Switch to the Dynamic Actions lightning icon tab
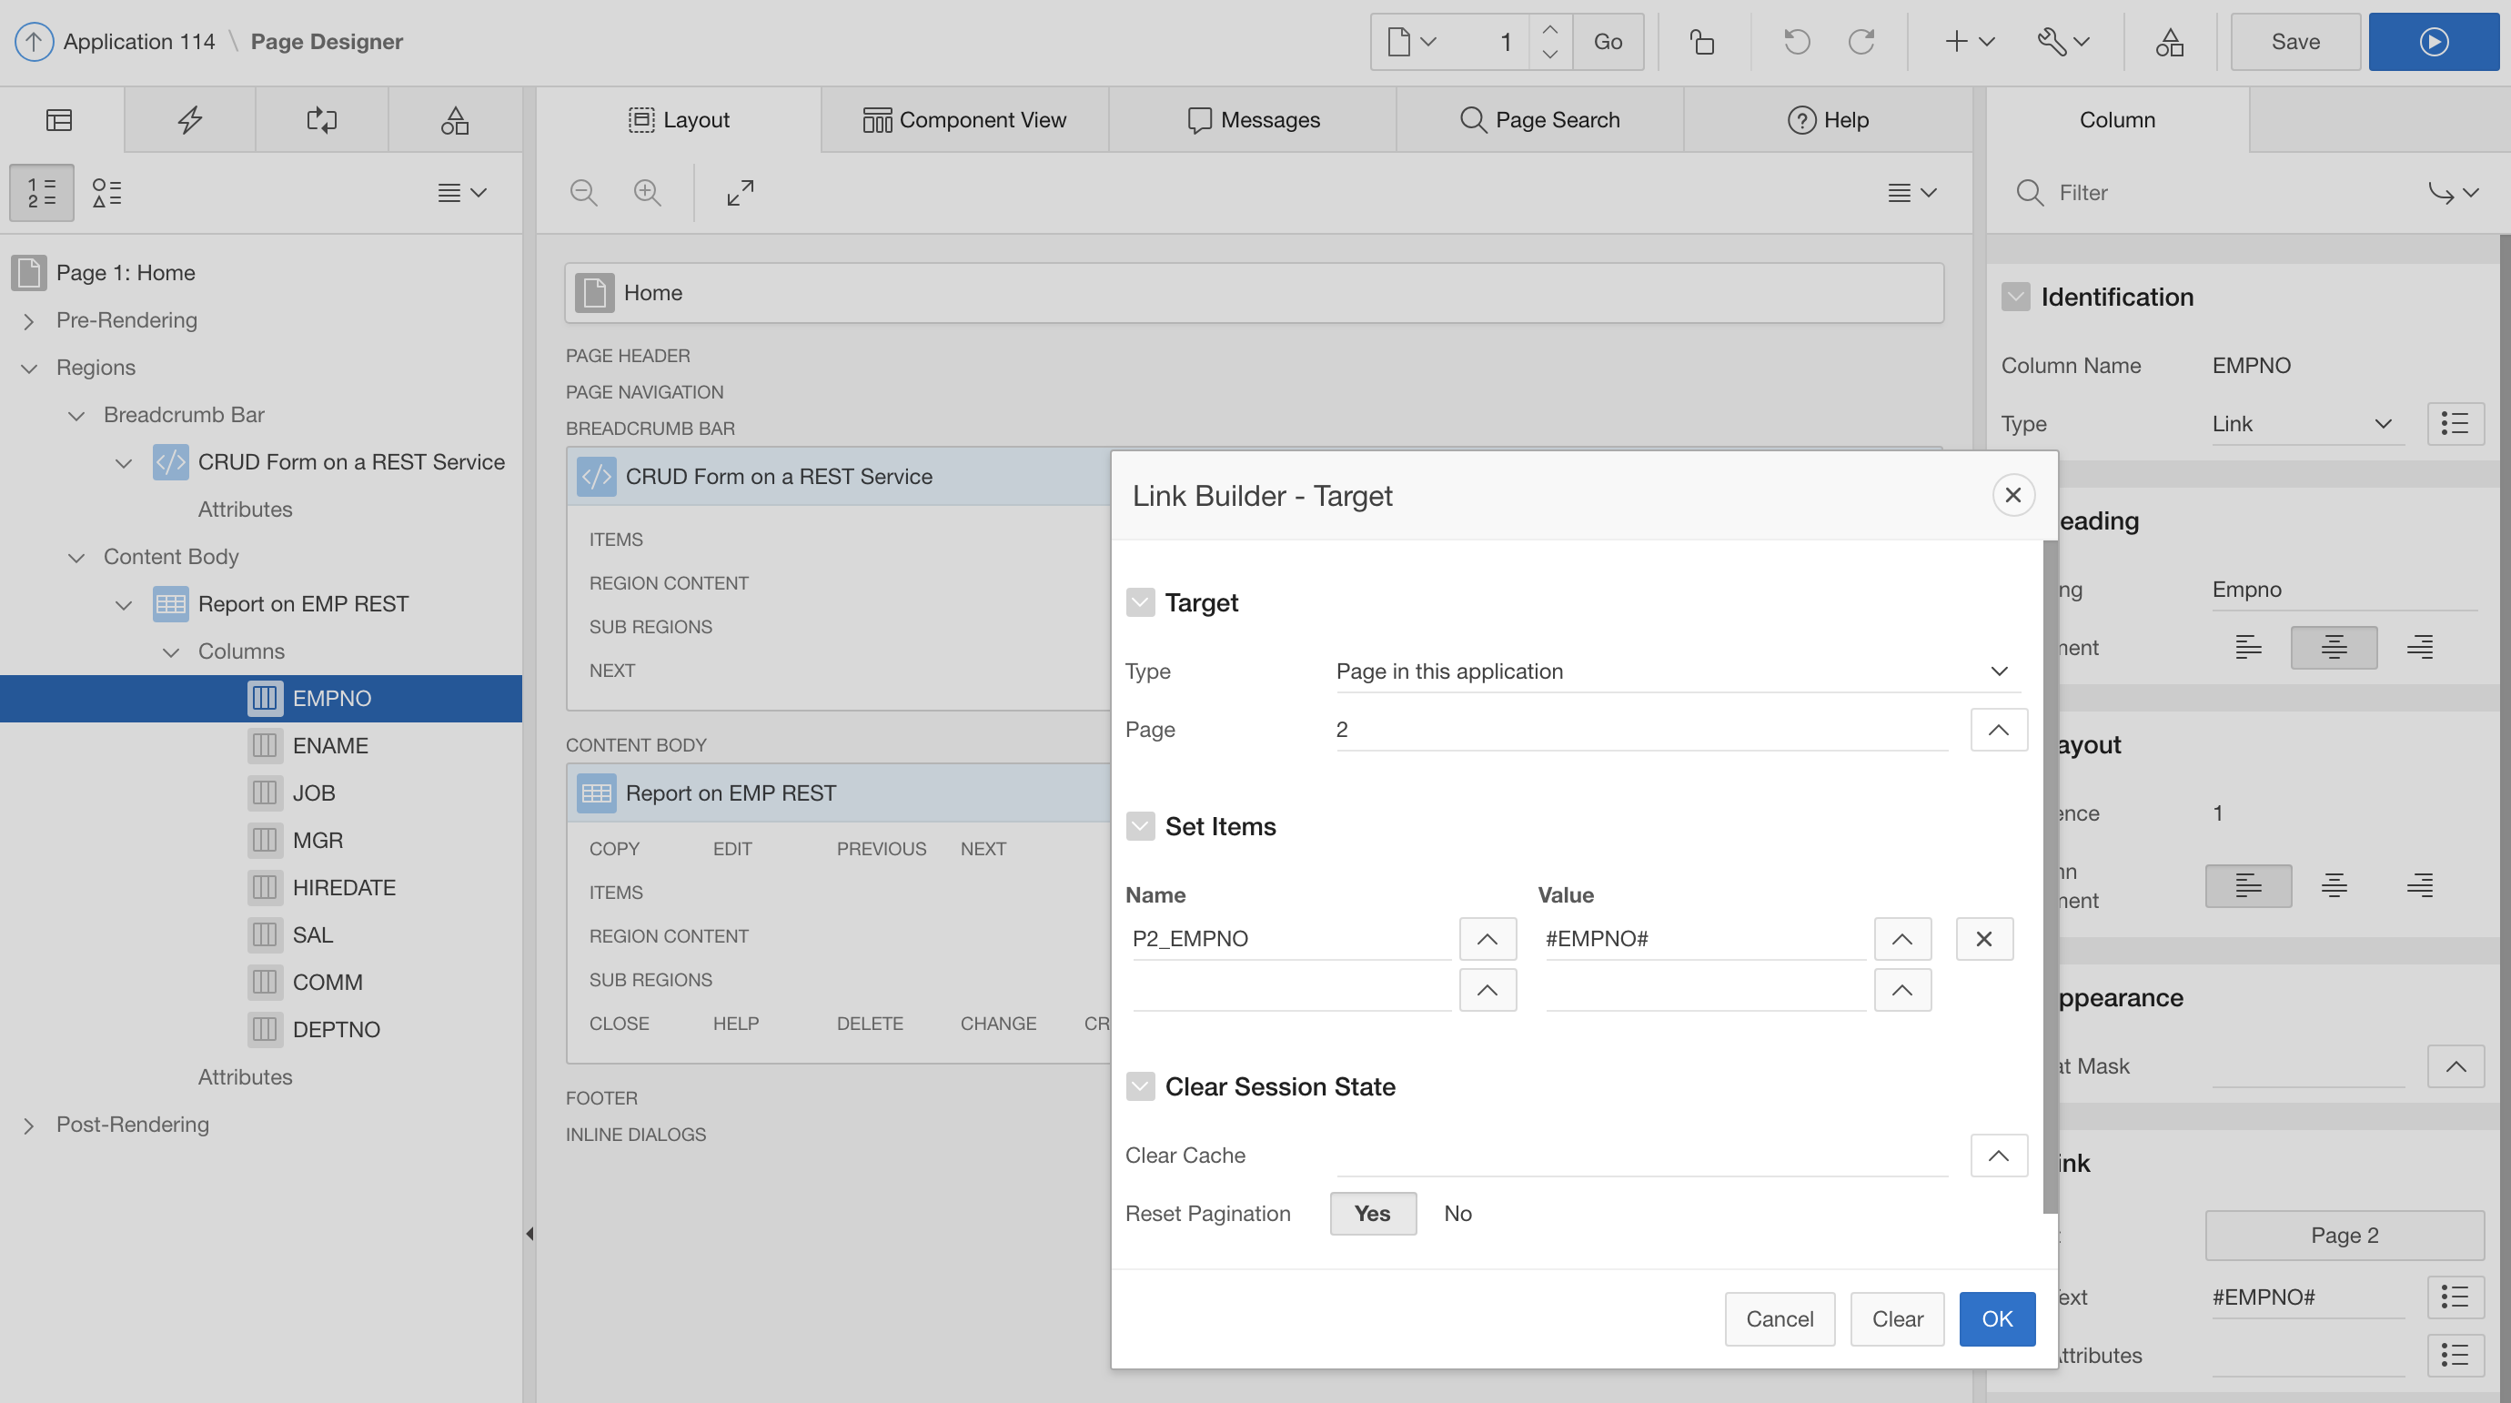The width and height of the screenshot is (2511, 1403). click(190, 120)
